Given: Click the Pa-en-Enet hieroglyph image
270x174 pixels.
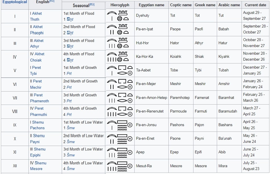Looking at the screenshot, I should (x=120, y=139).
